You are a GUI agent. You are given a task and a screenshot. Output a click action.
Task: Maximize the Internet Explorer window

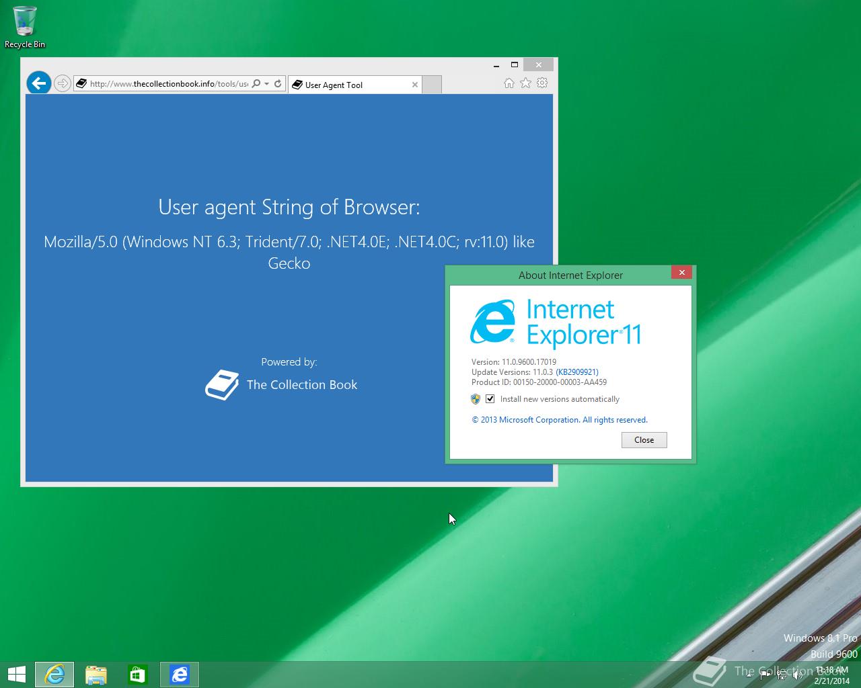pos(515,65)
